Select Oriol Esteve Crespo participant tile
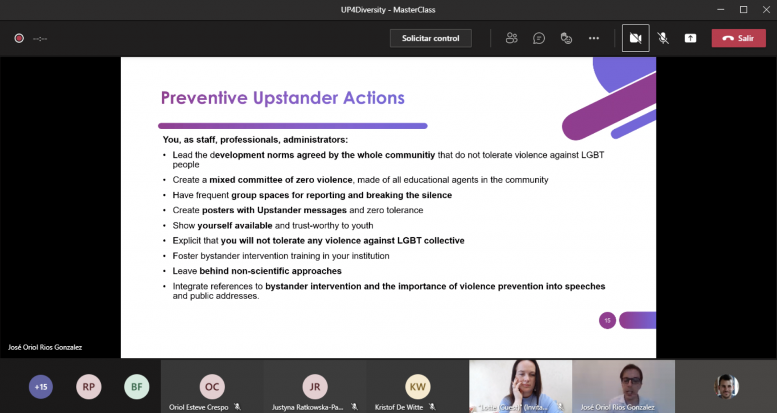The height and width of the screenshot is (413, 777). (212, 387)
